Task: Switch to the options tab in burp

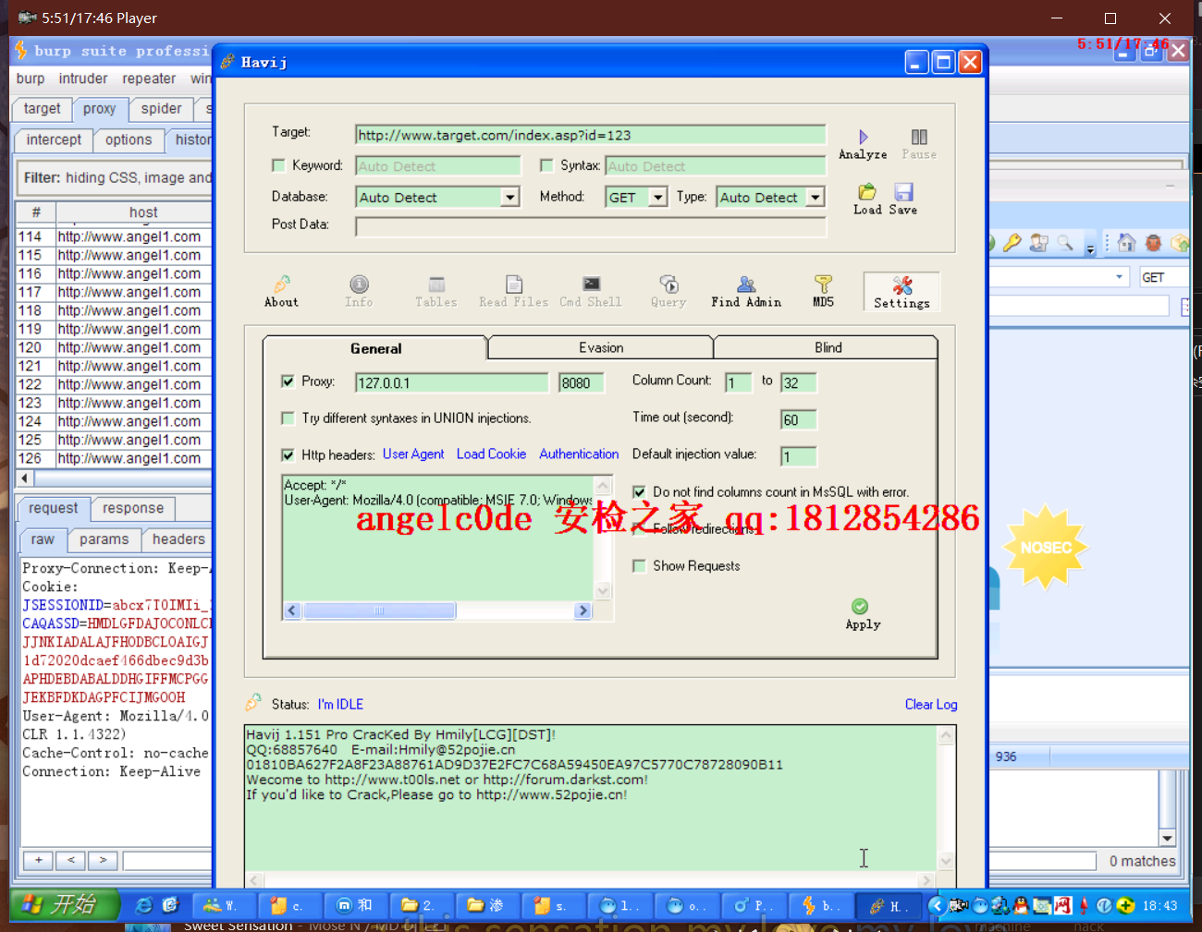Action: coord(129,139)
